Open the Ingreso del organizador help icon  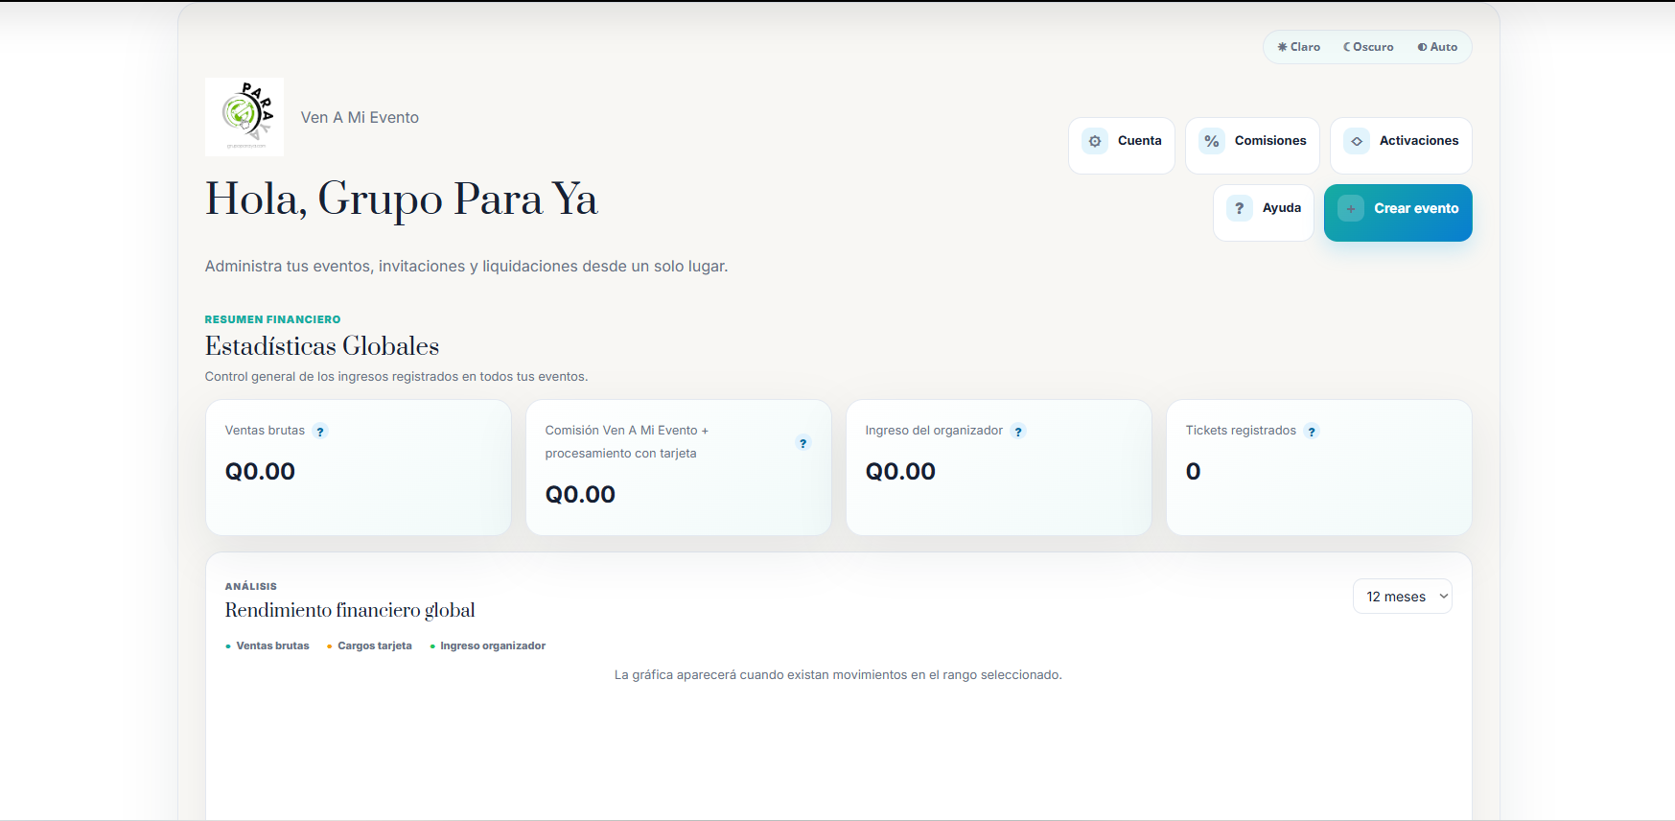[1018, 432]
